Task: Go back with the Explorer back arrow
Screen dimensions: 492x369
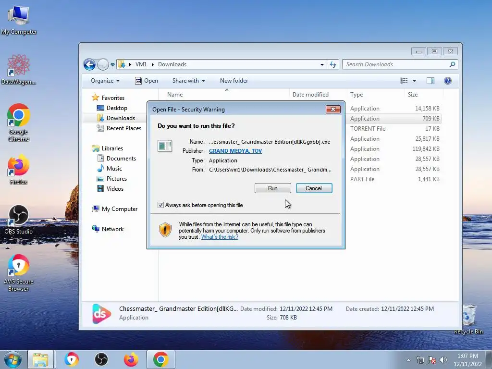Action: [x=89, y=65]
